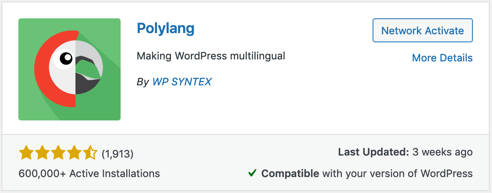Click the half-filled fifth rating star

(90, 153)
